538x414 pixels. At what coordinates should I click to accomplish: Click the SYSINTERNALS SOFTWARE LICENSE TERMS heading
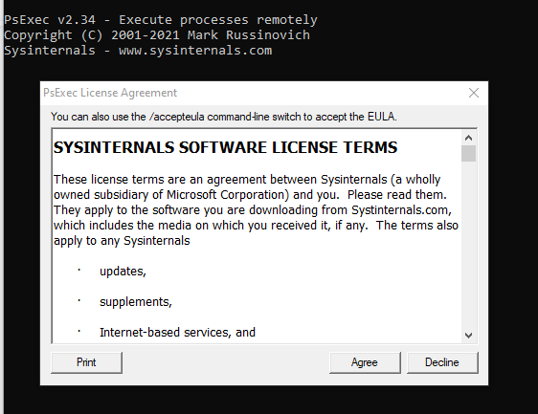pos(225,147)
